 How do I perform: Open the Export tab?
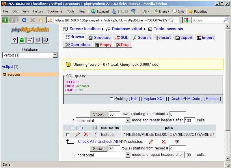click(184, 38)
